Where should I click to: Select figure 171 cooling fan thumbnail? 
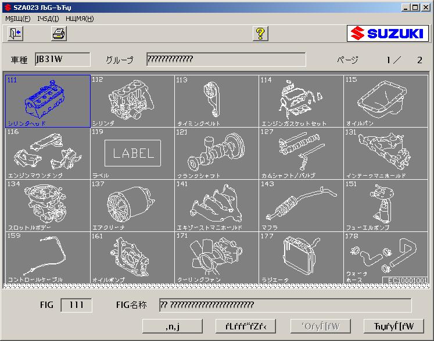pos(216,257)
